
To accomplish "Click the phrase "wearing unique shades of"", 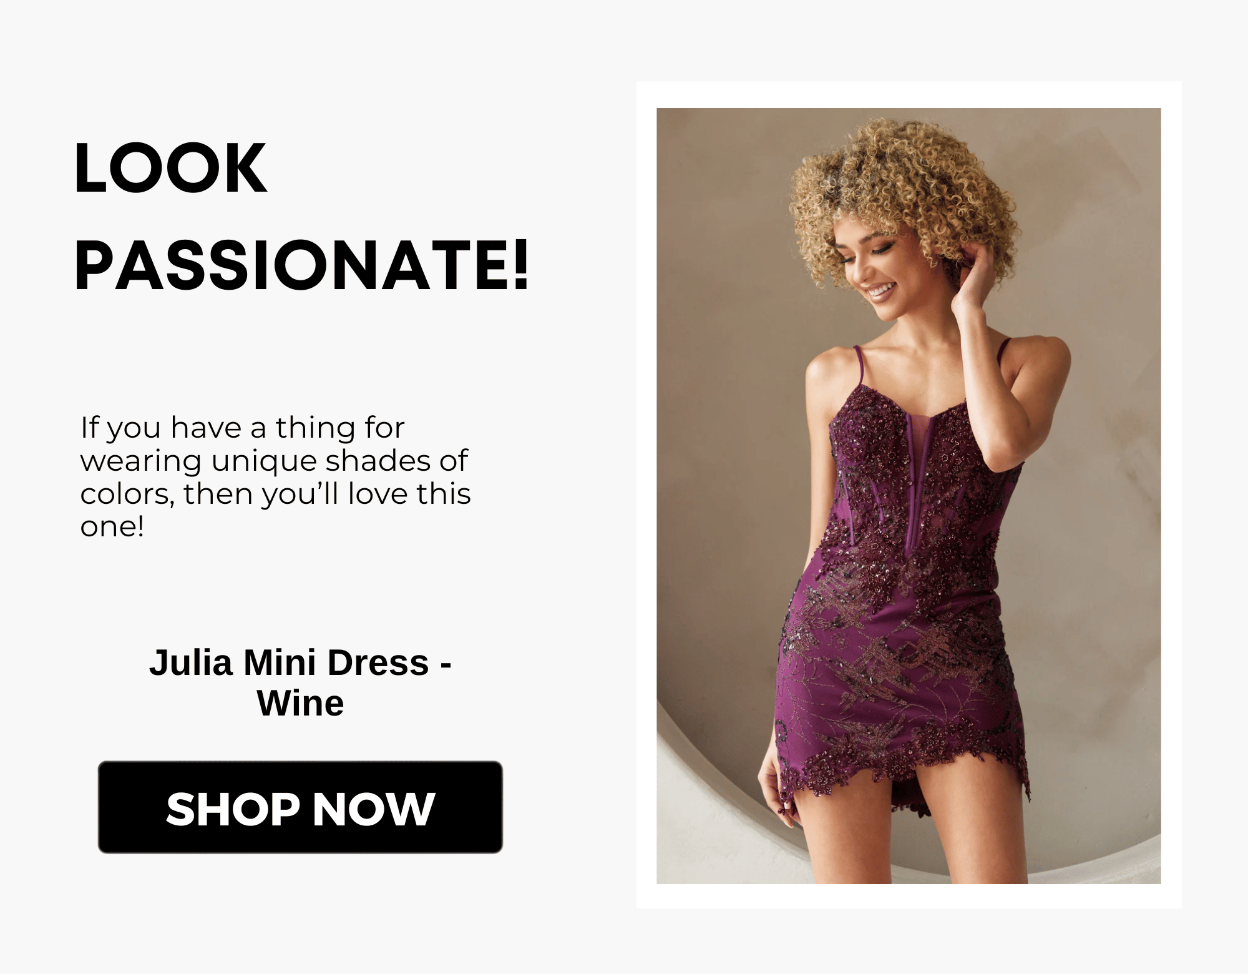I will 274,461.
